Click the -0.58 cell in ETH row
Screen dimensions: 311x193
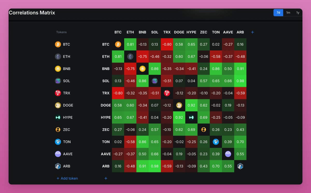coord(216,57)
